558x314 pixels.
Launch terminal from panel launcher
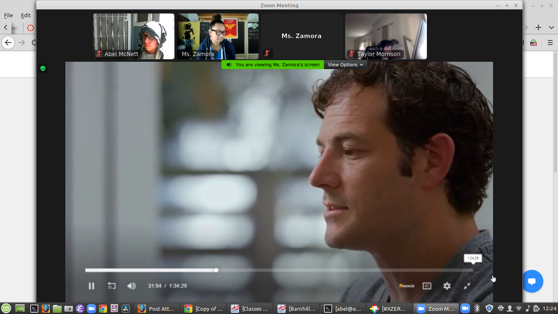point(35,309)
